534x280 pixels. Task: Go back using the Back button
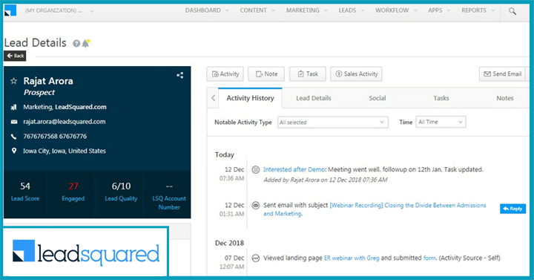tap(15, 56)
